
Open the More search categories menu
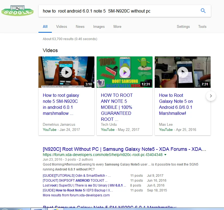pyautogui.click(x=117, y=26)
